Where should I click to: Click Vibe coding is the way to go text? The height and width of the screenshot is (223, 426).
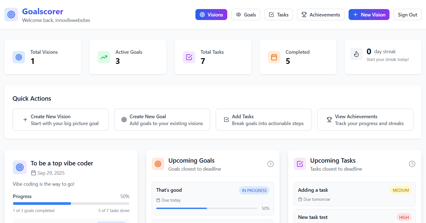coord(44,184)
